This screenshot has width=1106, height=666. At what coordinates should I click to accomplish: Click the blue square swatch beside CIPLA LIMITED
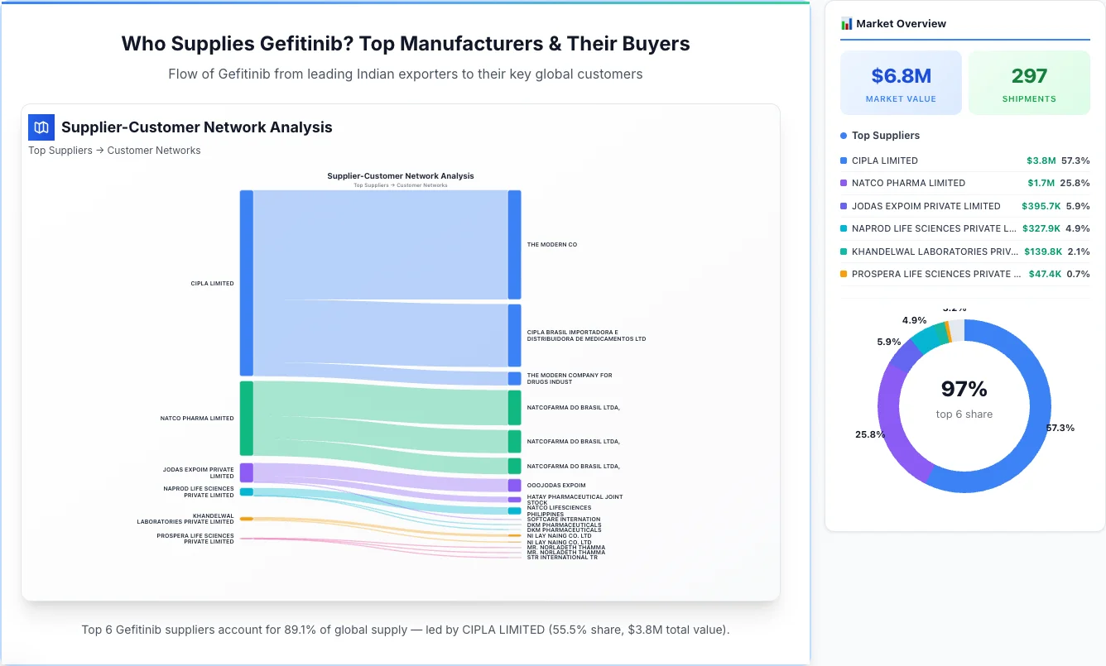point(844,160)
